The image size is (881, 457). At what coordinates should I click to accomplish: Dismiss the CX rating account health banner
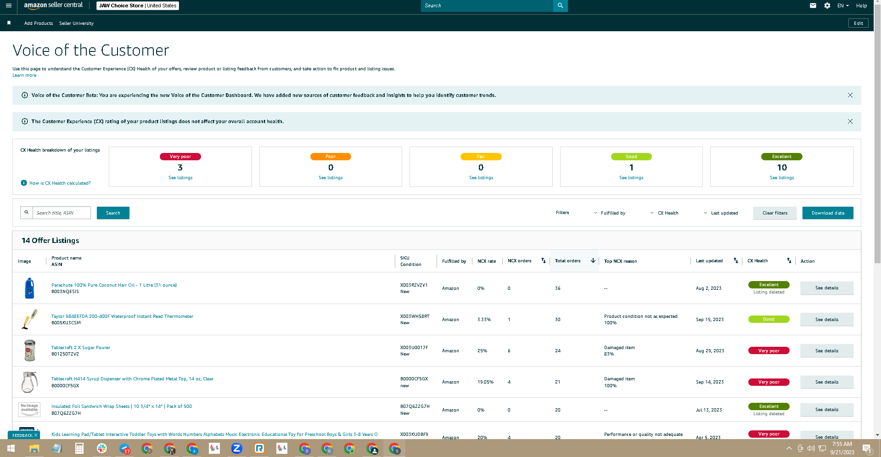850,121
